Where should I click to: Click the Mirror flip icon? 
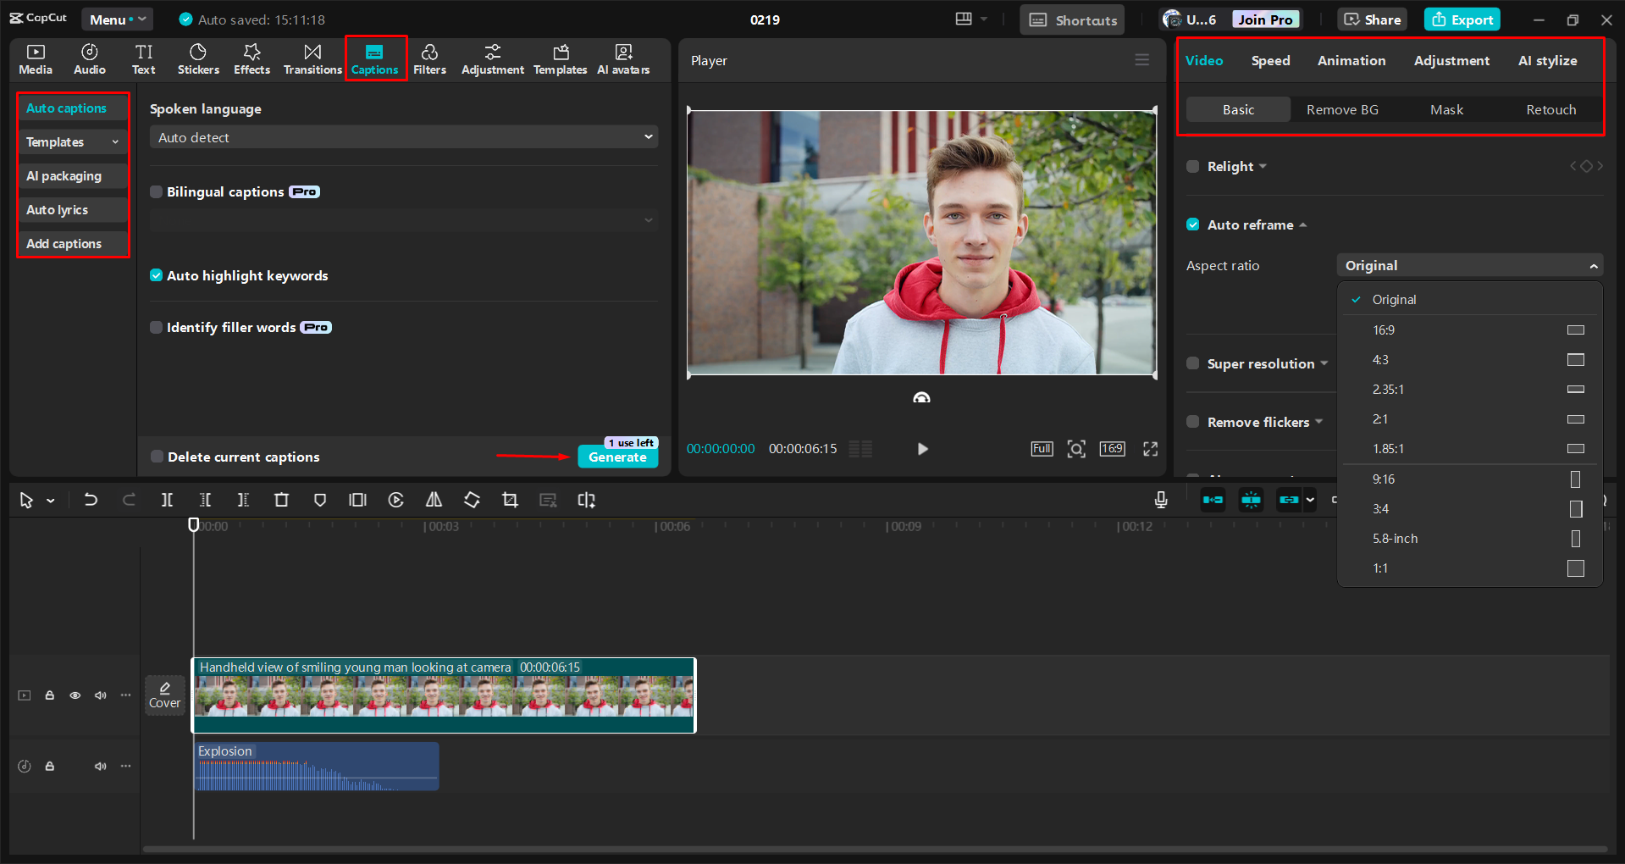point(434,501)
